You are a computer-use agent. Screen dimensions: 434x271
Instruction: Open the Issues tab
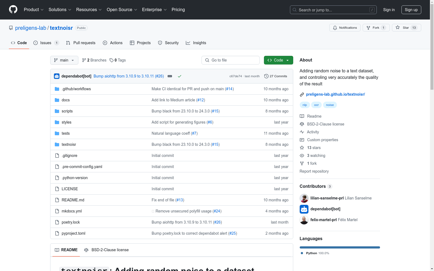46,43
